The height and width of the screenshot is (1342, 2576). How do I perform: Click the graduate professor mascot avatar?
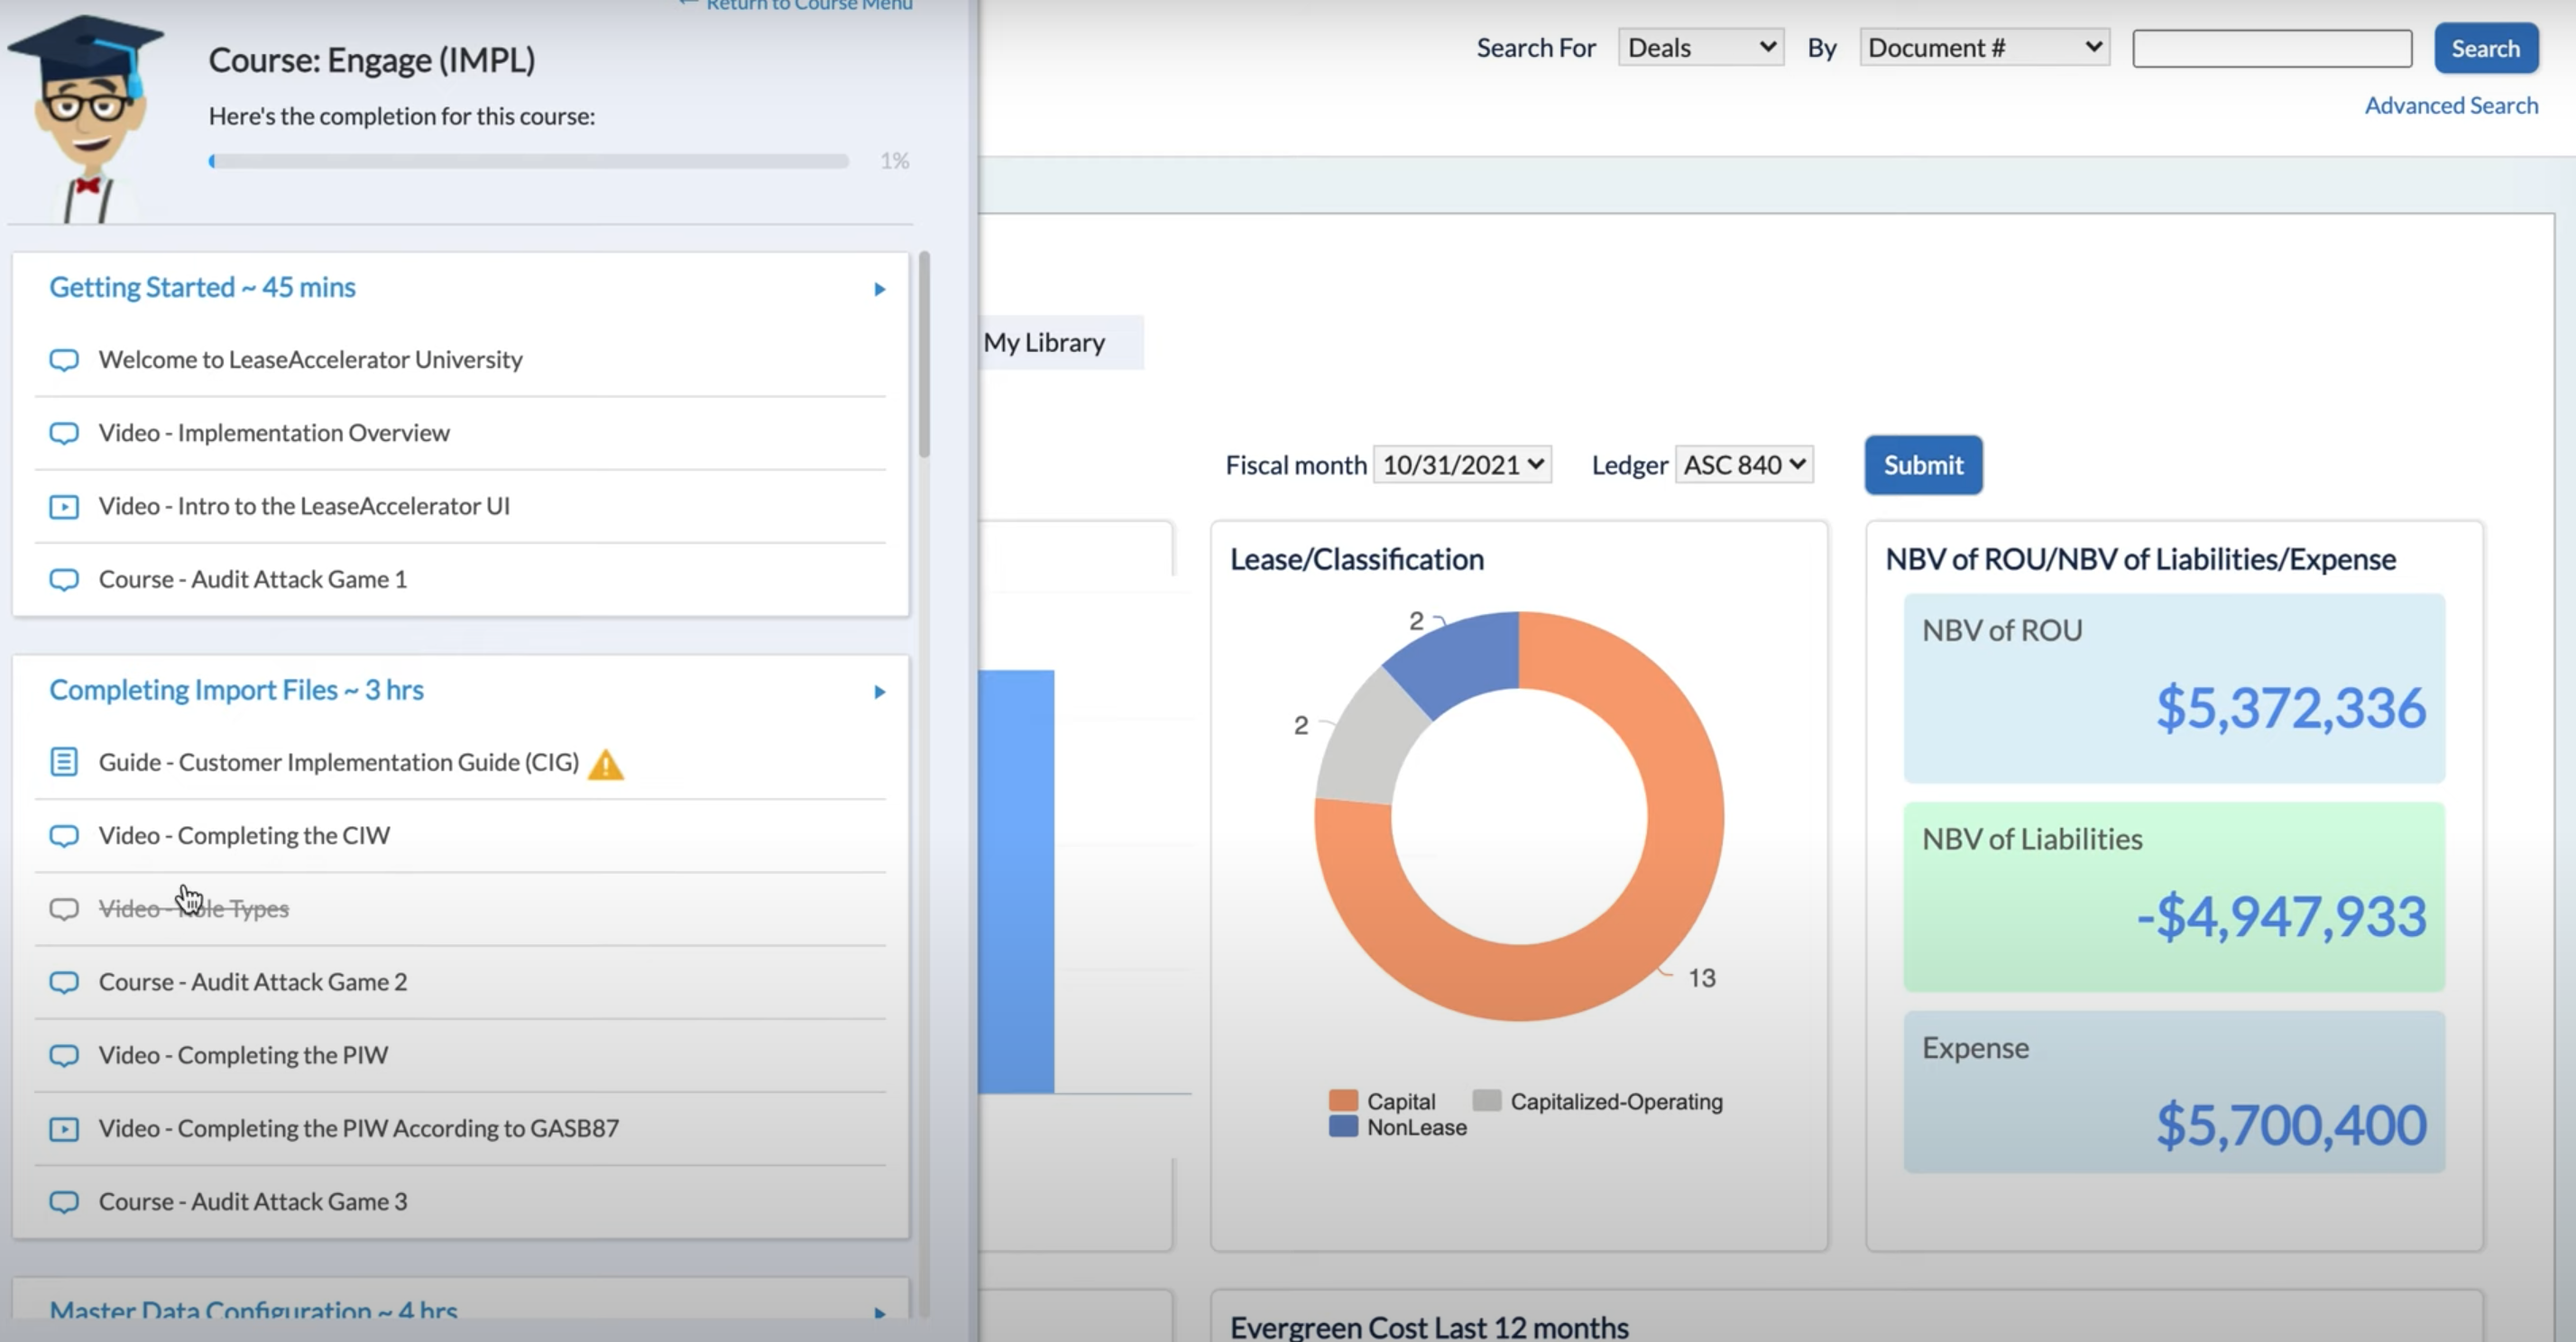(x=87, y=118)
